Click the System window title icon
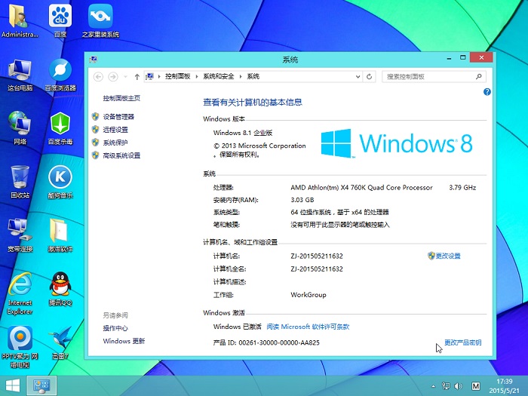Screen dimensions: 528x396 94,60
